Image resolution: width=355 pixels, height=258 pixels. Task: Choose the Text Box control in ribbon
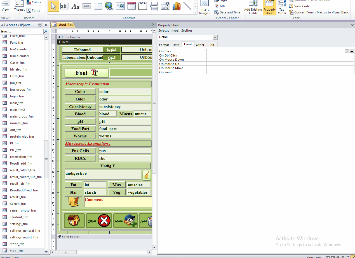point(64,6)
